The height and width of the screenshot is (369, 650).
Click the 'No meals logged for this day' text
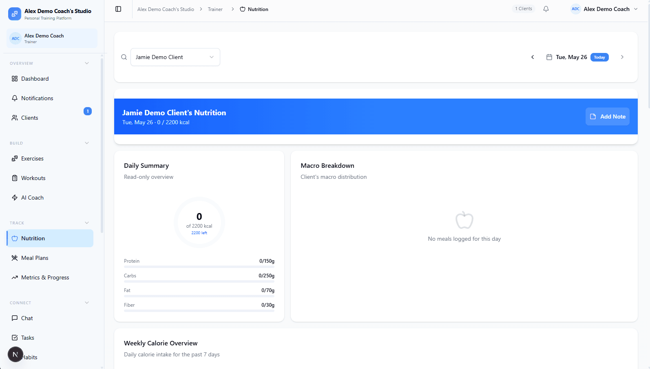coord(464,239)
